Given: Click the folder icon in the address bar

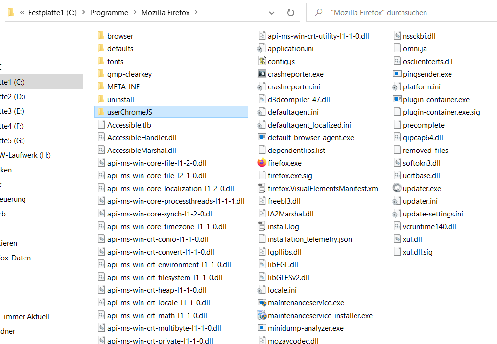Looking at the screenshot, I should pyautogui.click(x=11, y=12).
